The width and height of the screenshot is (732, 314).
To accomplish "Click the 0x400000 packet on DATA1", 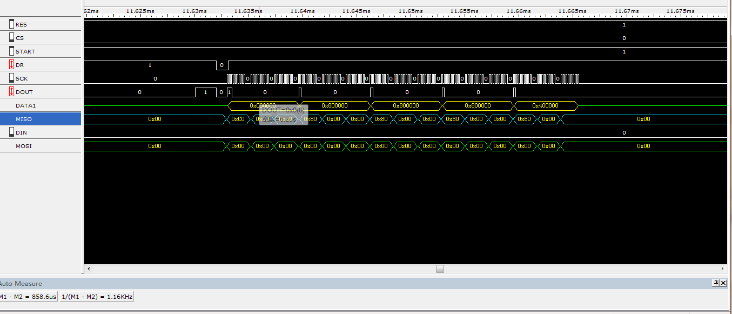I will pos(545,105).
